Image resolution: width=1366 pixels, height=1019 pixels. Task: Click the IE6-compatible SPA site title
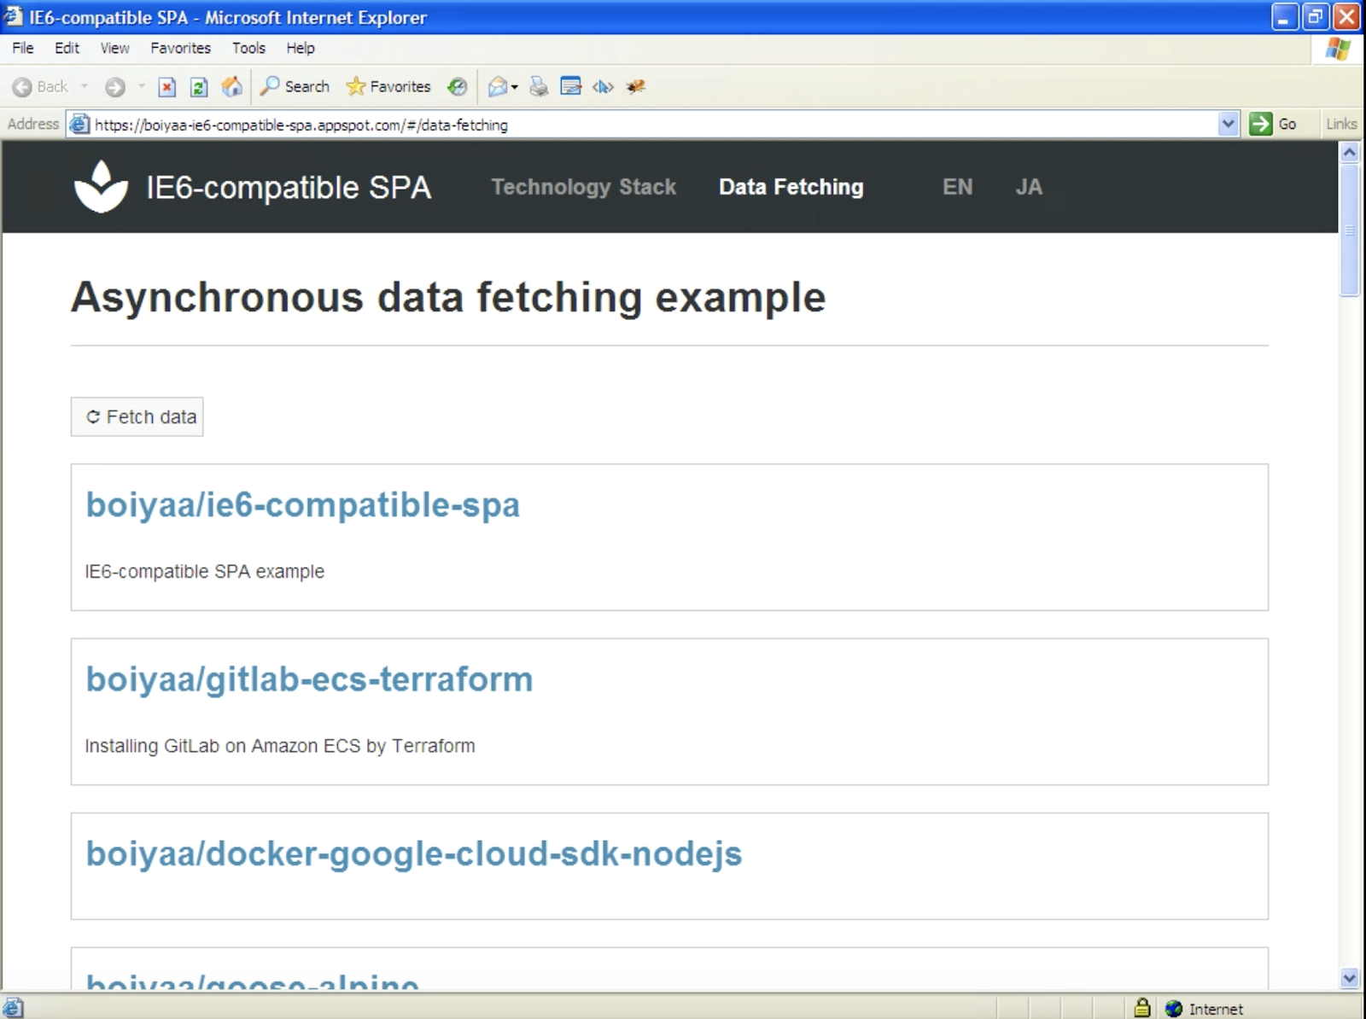click(289, 187)
